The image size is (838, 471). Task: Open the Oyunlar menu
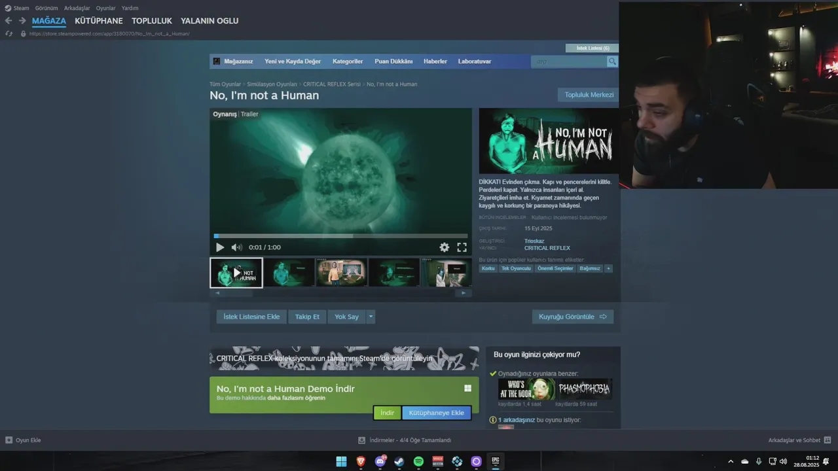click(105, 8)
